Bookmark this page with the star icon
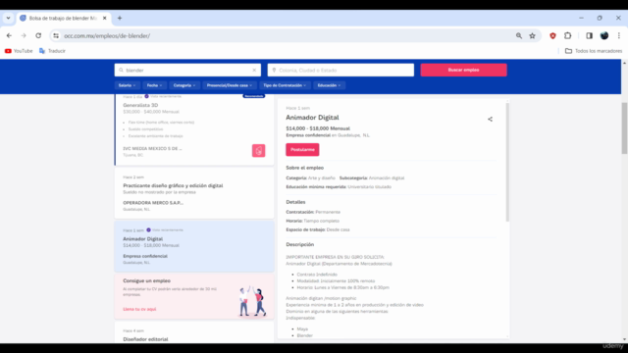The height and width of the screenshot is (353, 628). click(532, 35)
